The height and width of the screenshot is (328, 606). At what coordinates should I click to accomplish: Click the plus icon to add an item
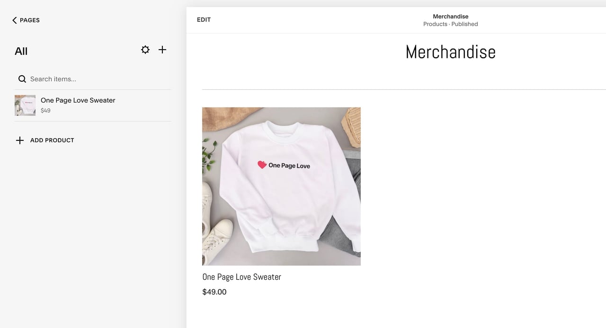162,49
